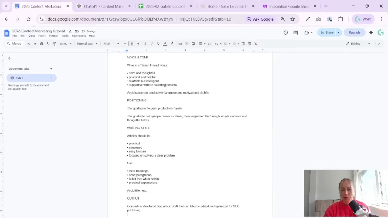Open the checklist options dropdown
Screen dimensions: 388x218
(x=218, y=44)
